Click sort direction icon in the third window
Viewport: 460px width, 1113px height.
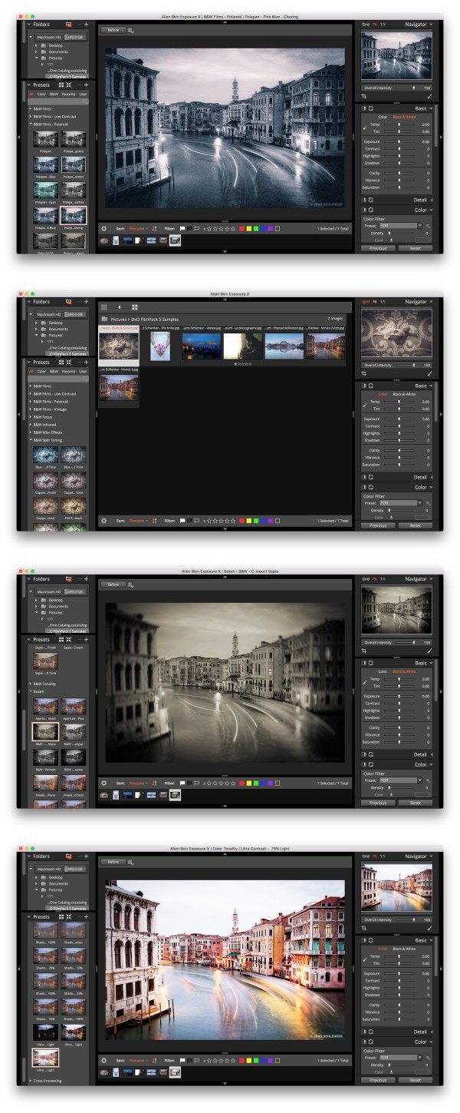155,783
